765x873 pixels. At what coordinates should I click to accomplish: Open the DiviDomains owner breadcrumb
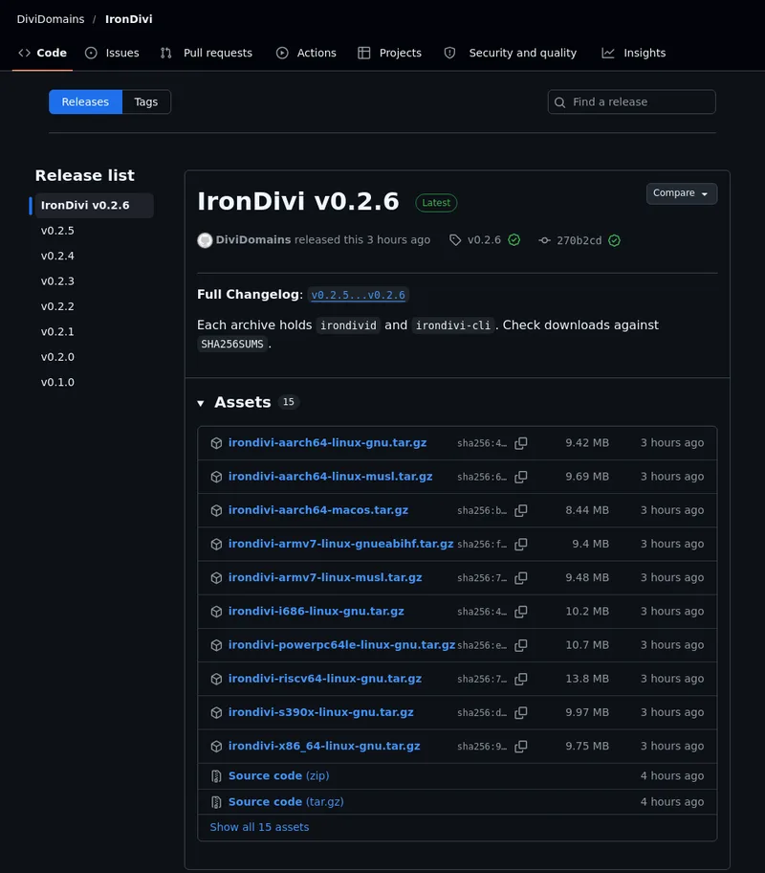[x=51, y=19]
